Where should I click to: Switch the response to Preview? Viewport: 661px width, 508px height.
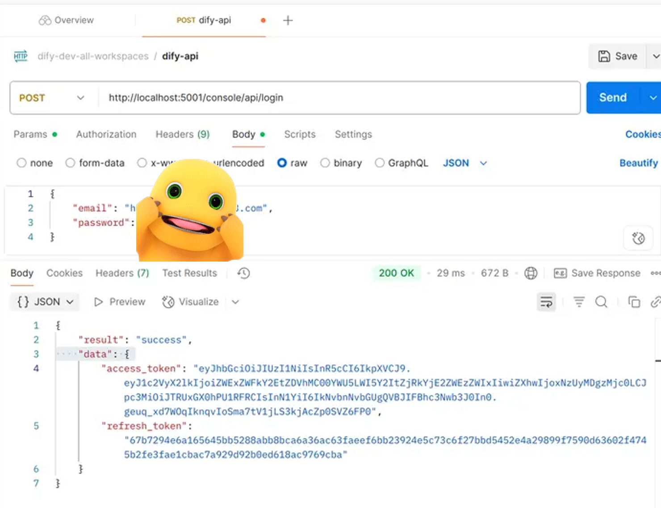120,302
